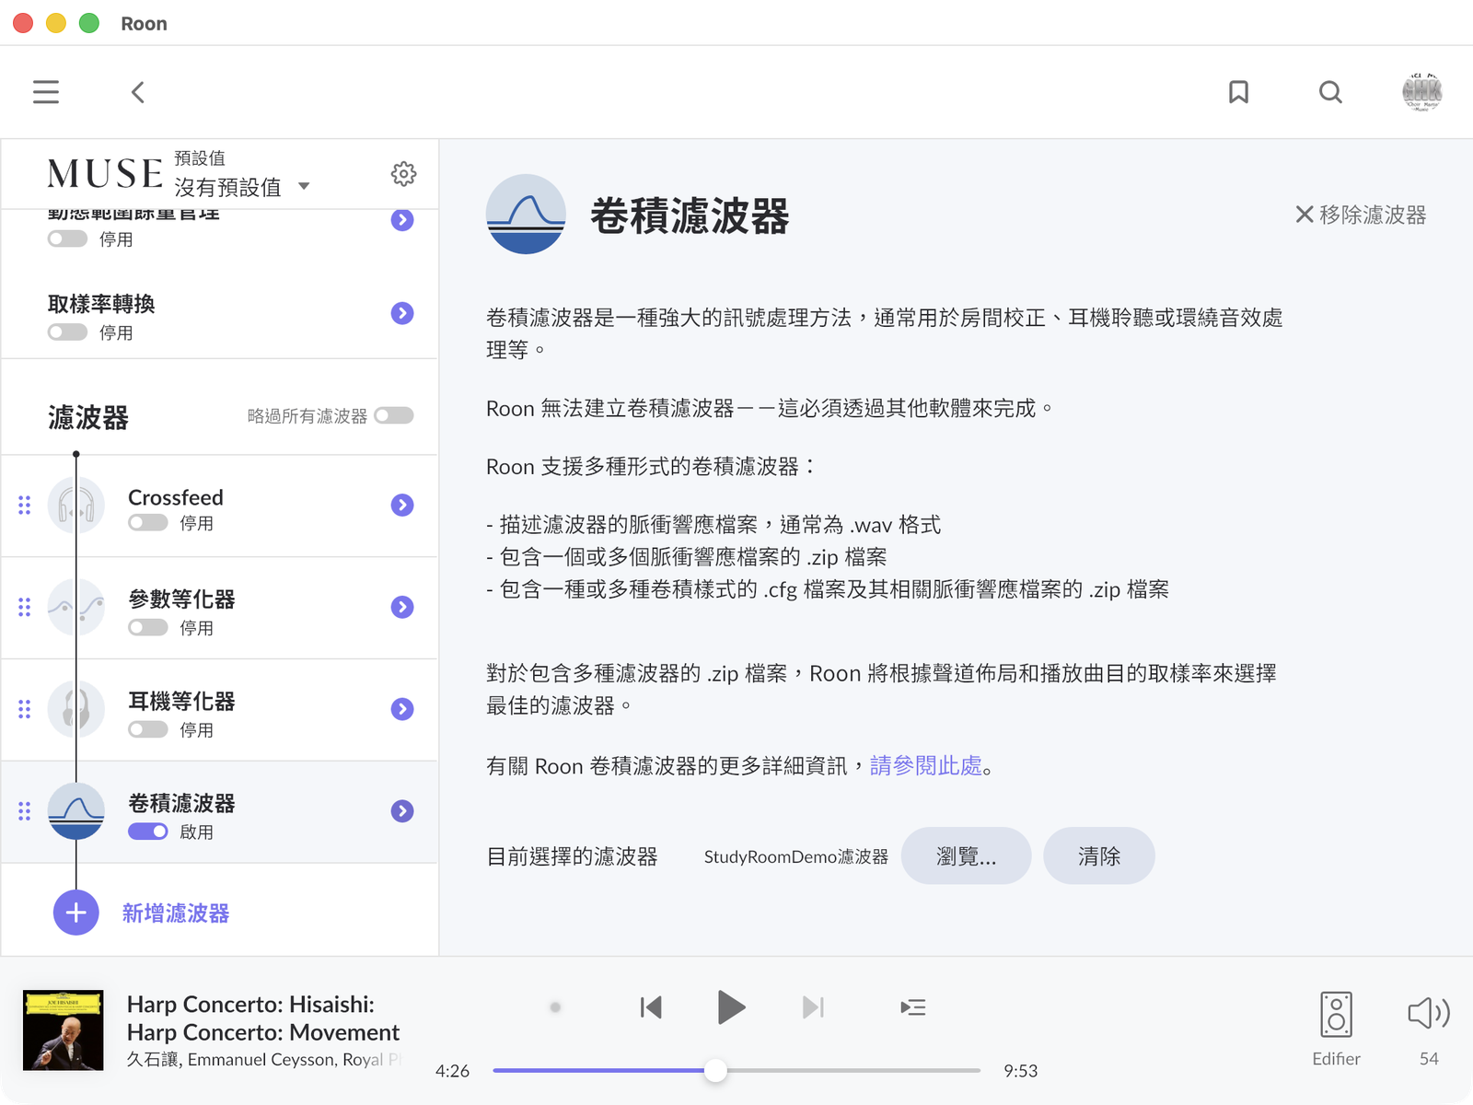
Task: Open bookmarks from the top bar icon
Action: (x=1238, y=92)
